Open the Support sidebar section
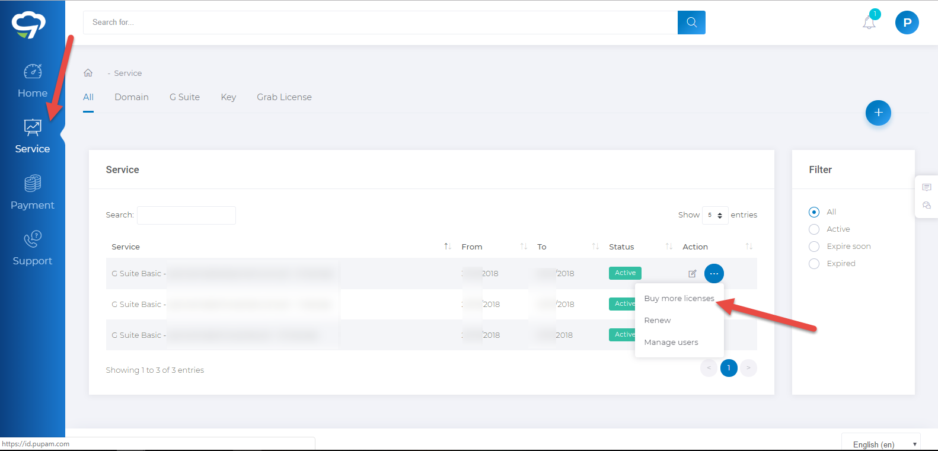Image resolution: width=938 pixels, height=451 pixels. [33, 249]
